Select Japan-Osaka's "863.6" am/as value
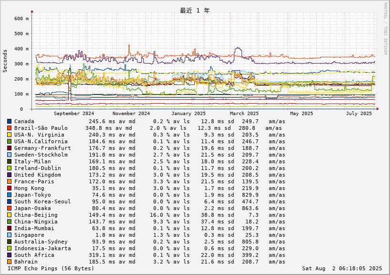Screen dimensions: 390x275 point(250,208)
